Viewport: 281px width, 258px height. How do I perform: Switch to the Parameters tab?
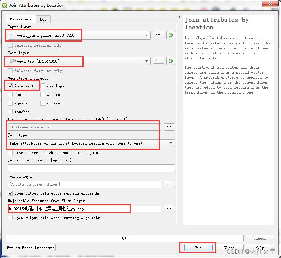pyautogui.click(x=21, y=19)
